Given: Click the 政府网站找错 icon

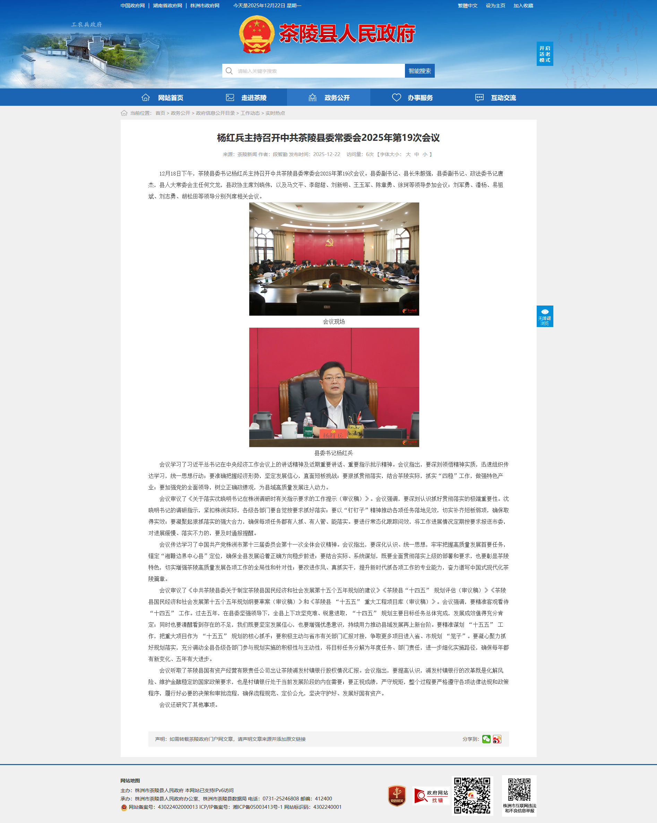Looking at the screenshot, I should (x=432, y=796).
